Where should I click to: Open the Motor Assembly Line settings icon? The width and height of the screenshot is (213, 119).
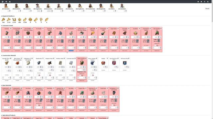86,59
